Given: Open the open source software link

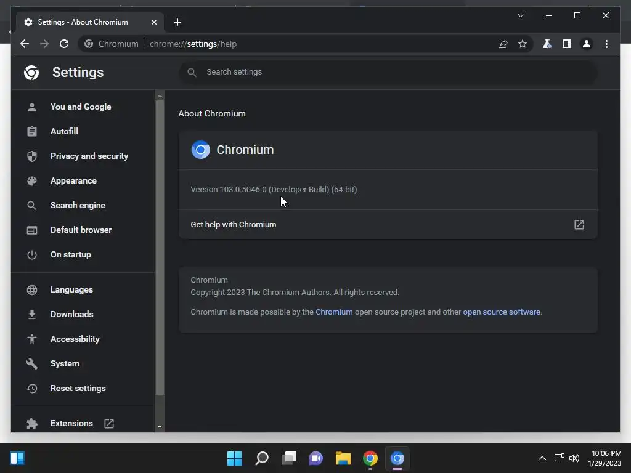Looking at the screenshot, I should [x=502, y=312].
